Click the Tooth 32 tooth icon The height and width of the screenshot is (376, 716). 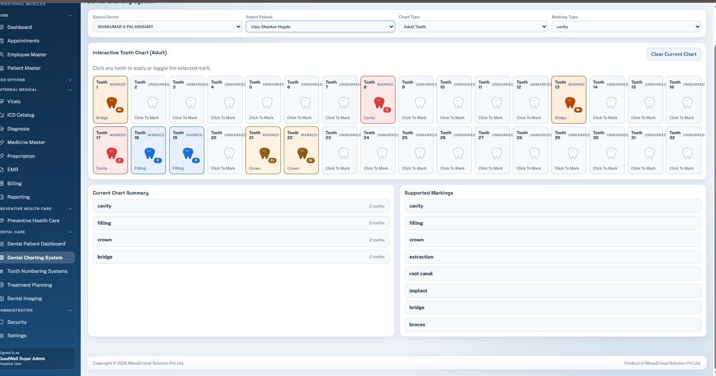pyautogui.click(x=687, y=153)
